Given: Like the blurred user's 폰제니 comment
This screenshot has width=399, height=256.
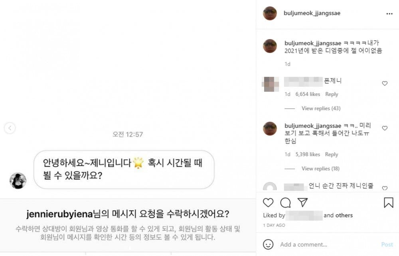Looking at the screenshot, I should point(385,84).
